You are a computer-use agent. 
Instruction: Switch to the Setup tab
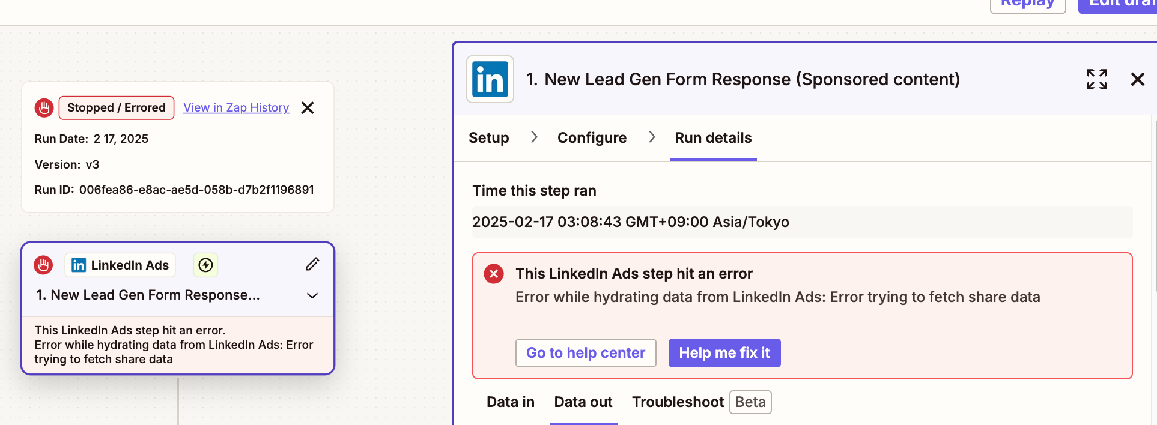tap(489, 138)
